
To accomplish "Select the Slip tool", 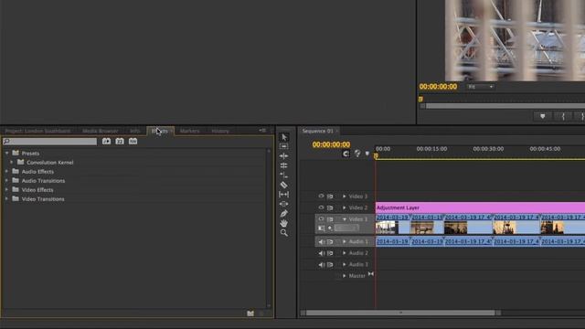I will [284, 195].
